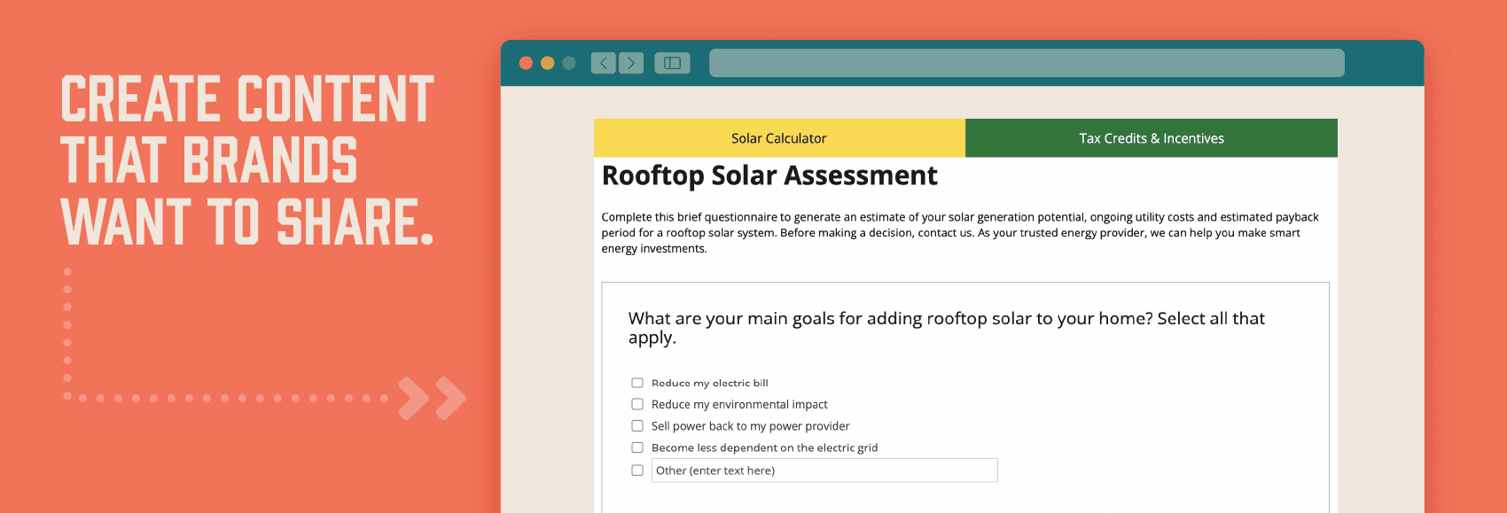Click the Rooftop Solar Assessment heading
1507x513 pixels.
click(x=769, y=175)
